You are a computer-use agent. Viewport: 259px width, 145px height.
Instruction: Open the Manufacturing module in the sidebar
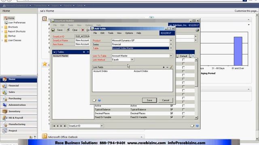[x=19, y=124]
